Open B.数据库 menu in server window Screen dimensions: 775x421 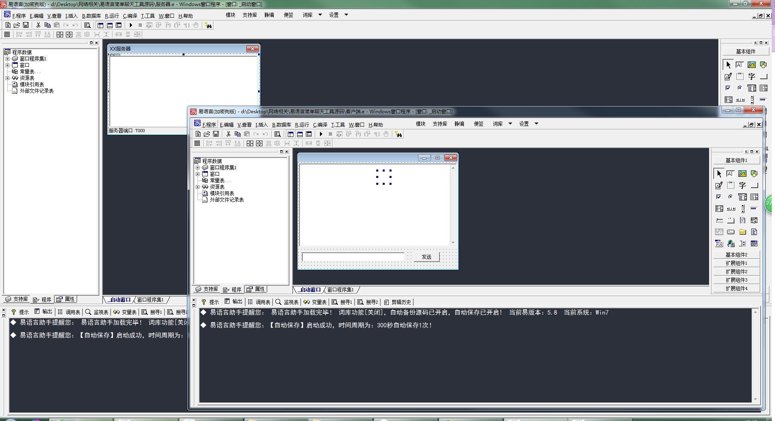(x=91, y=16)
